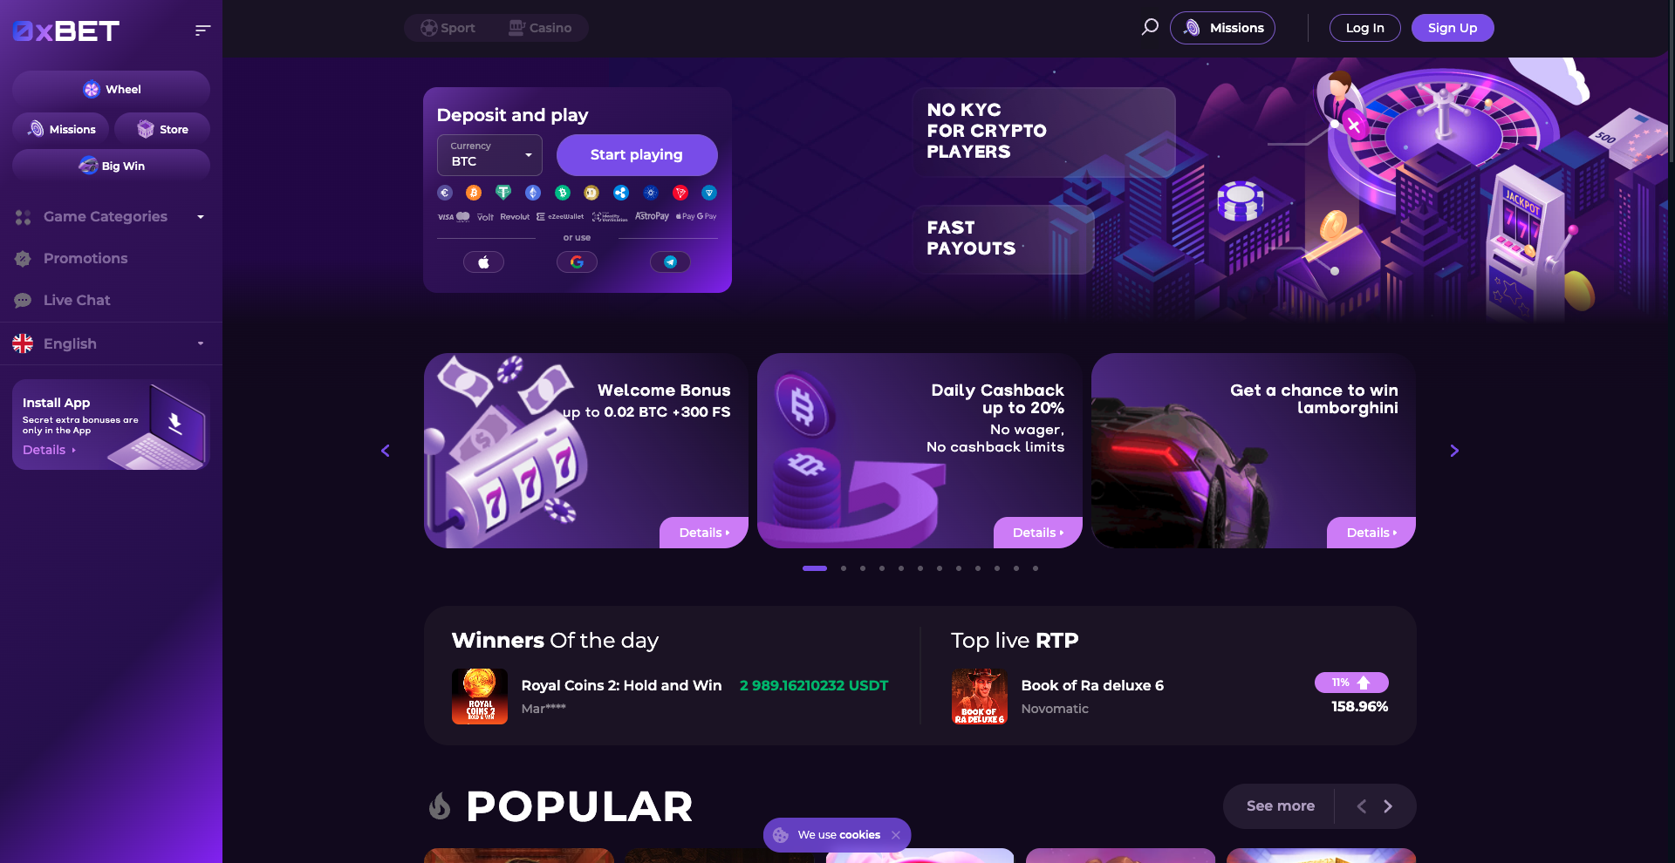Open the search magnifier icon
Viewport: 1675px width, 863px height.
click(1150, 27)
